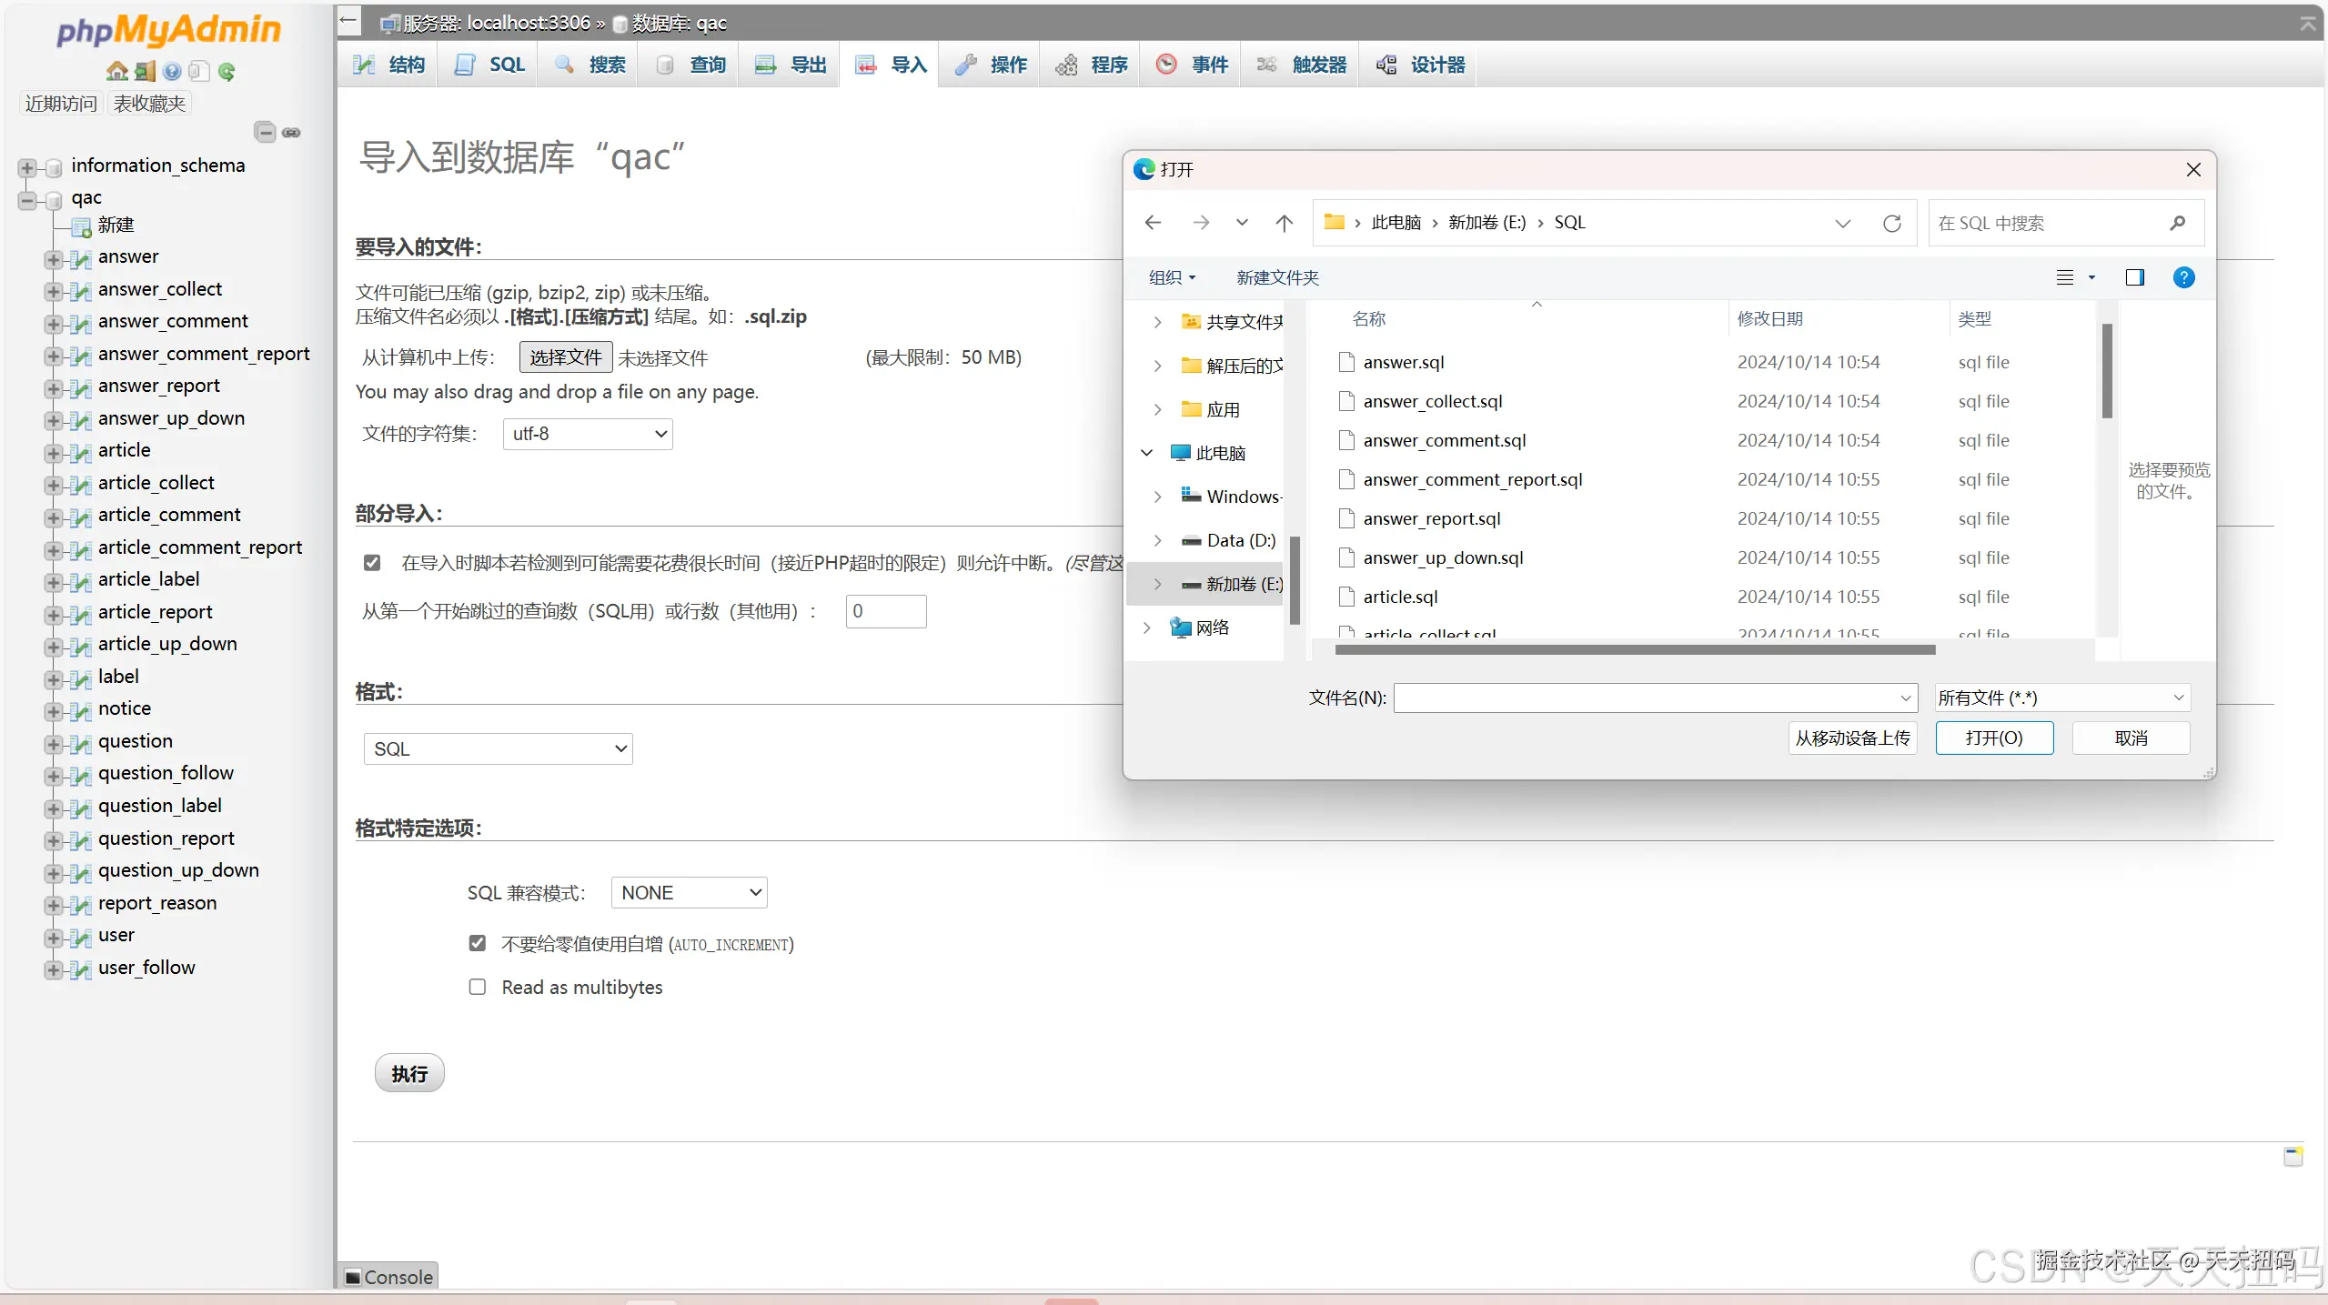
Task: Uncheck allow interrupt on timeout checkbox
Action: 372,563
